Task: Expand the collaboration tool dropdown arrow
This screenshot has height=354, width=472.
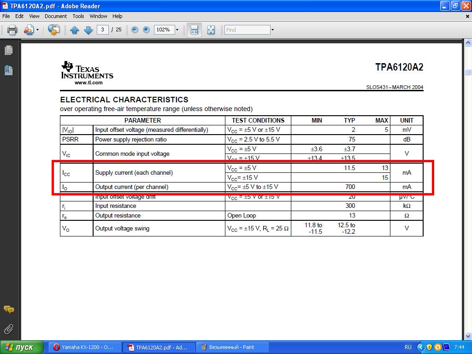Action: [x=38, y=30]
